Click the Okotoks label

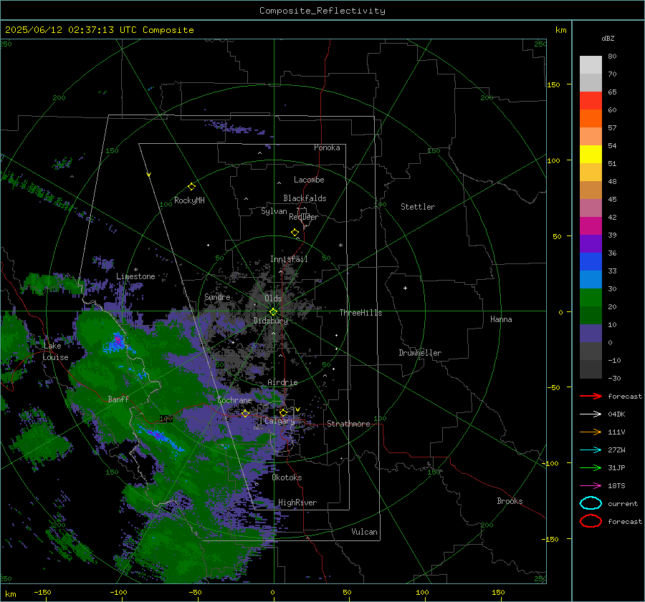[287, 477]
